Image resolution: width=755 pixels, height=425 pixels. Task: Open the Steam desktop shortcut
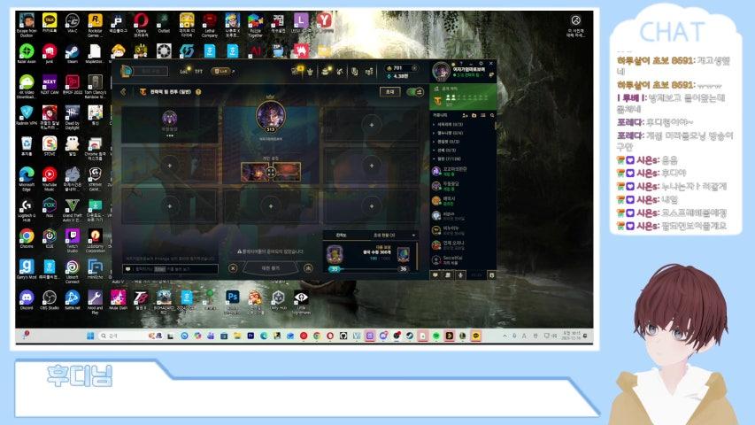click(73, 53)
